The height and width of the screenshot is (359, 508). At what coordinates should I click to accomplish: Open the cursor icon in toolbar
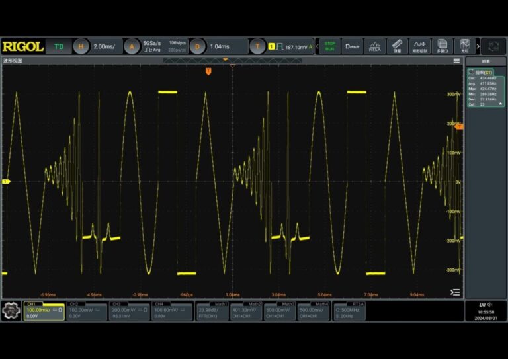click(464, 46)
